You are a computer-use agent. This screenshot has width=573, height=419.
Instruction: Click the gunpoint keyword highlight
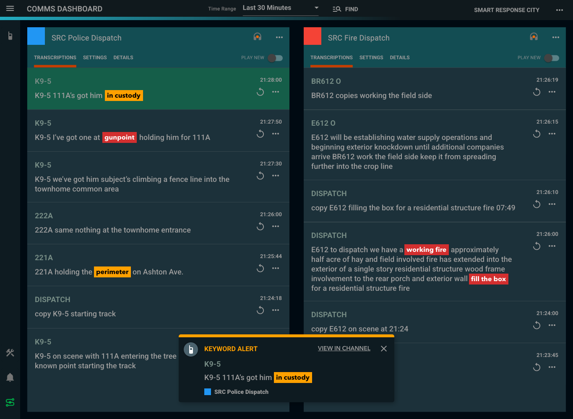[x=120, y=137]
